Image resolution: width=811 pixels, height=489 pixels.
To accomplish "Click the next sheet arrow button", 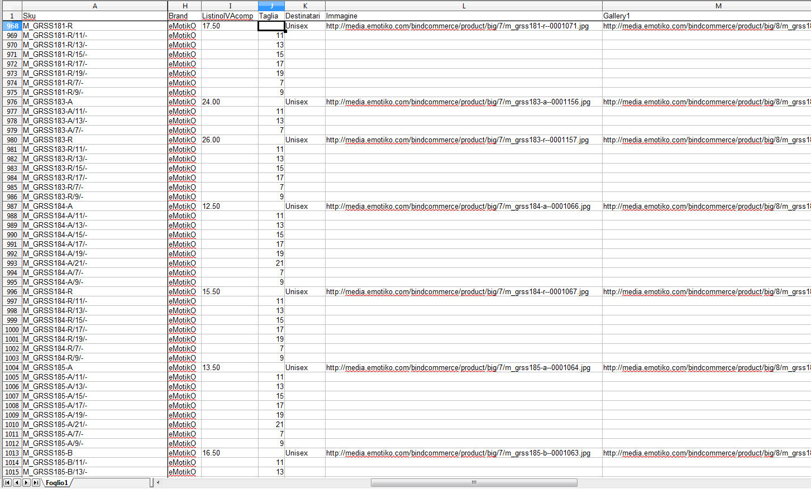I will [x=26, y=482].
